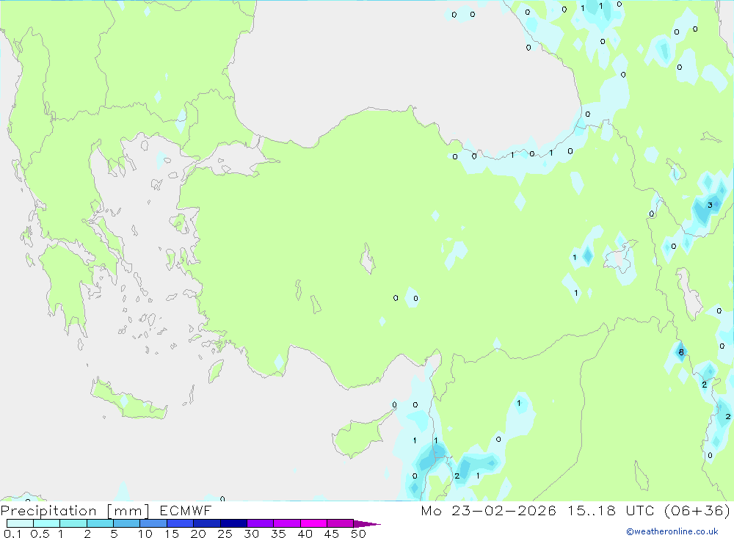Click the 2–5 mm legend swatch
The width and height of the screenshot is (734, 538).
(x=100, y=523)
